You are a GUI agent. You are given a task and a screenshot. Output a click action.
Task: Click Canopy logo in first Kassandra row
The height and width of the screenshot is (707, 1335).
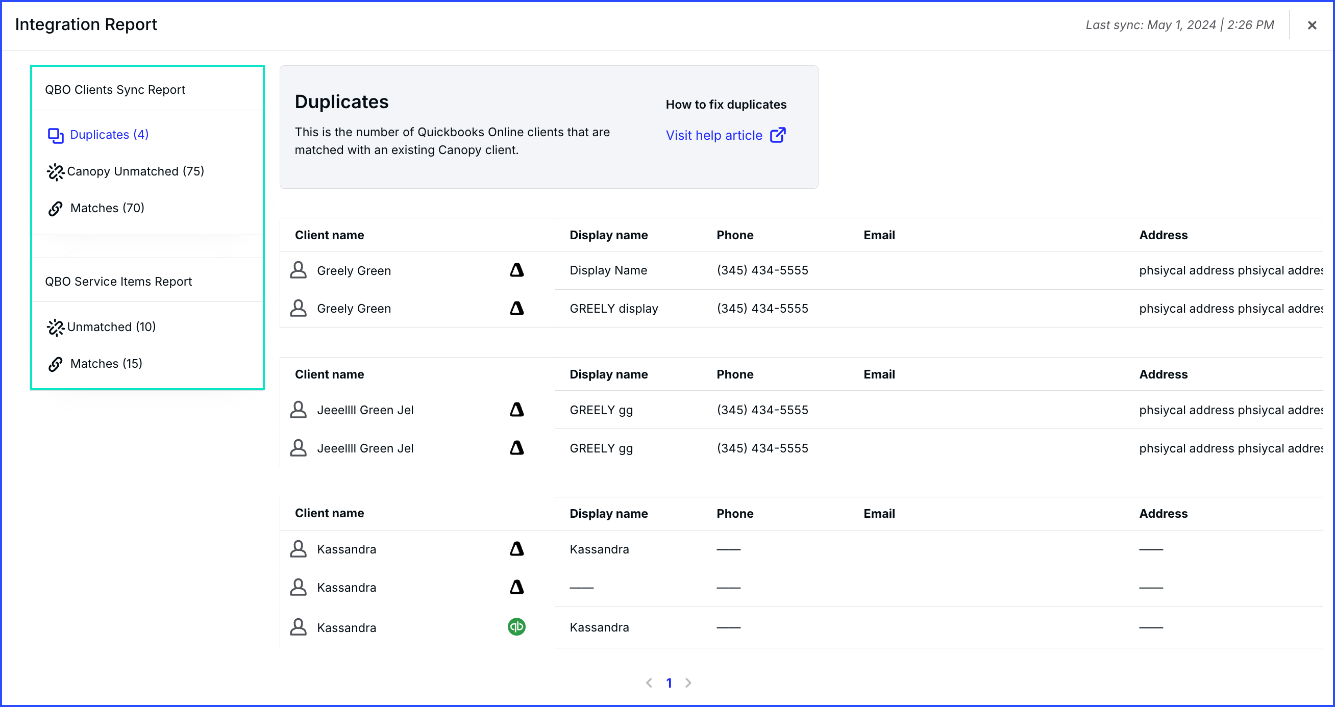click(516, 548)
